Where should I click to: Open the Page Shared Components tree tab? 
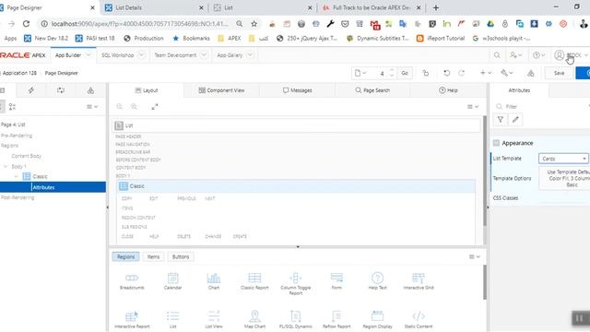[x=90, y=90]
